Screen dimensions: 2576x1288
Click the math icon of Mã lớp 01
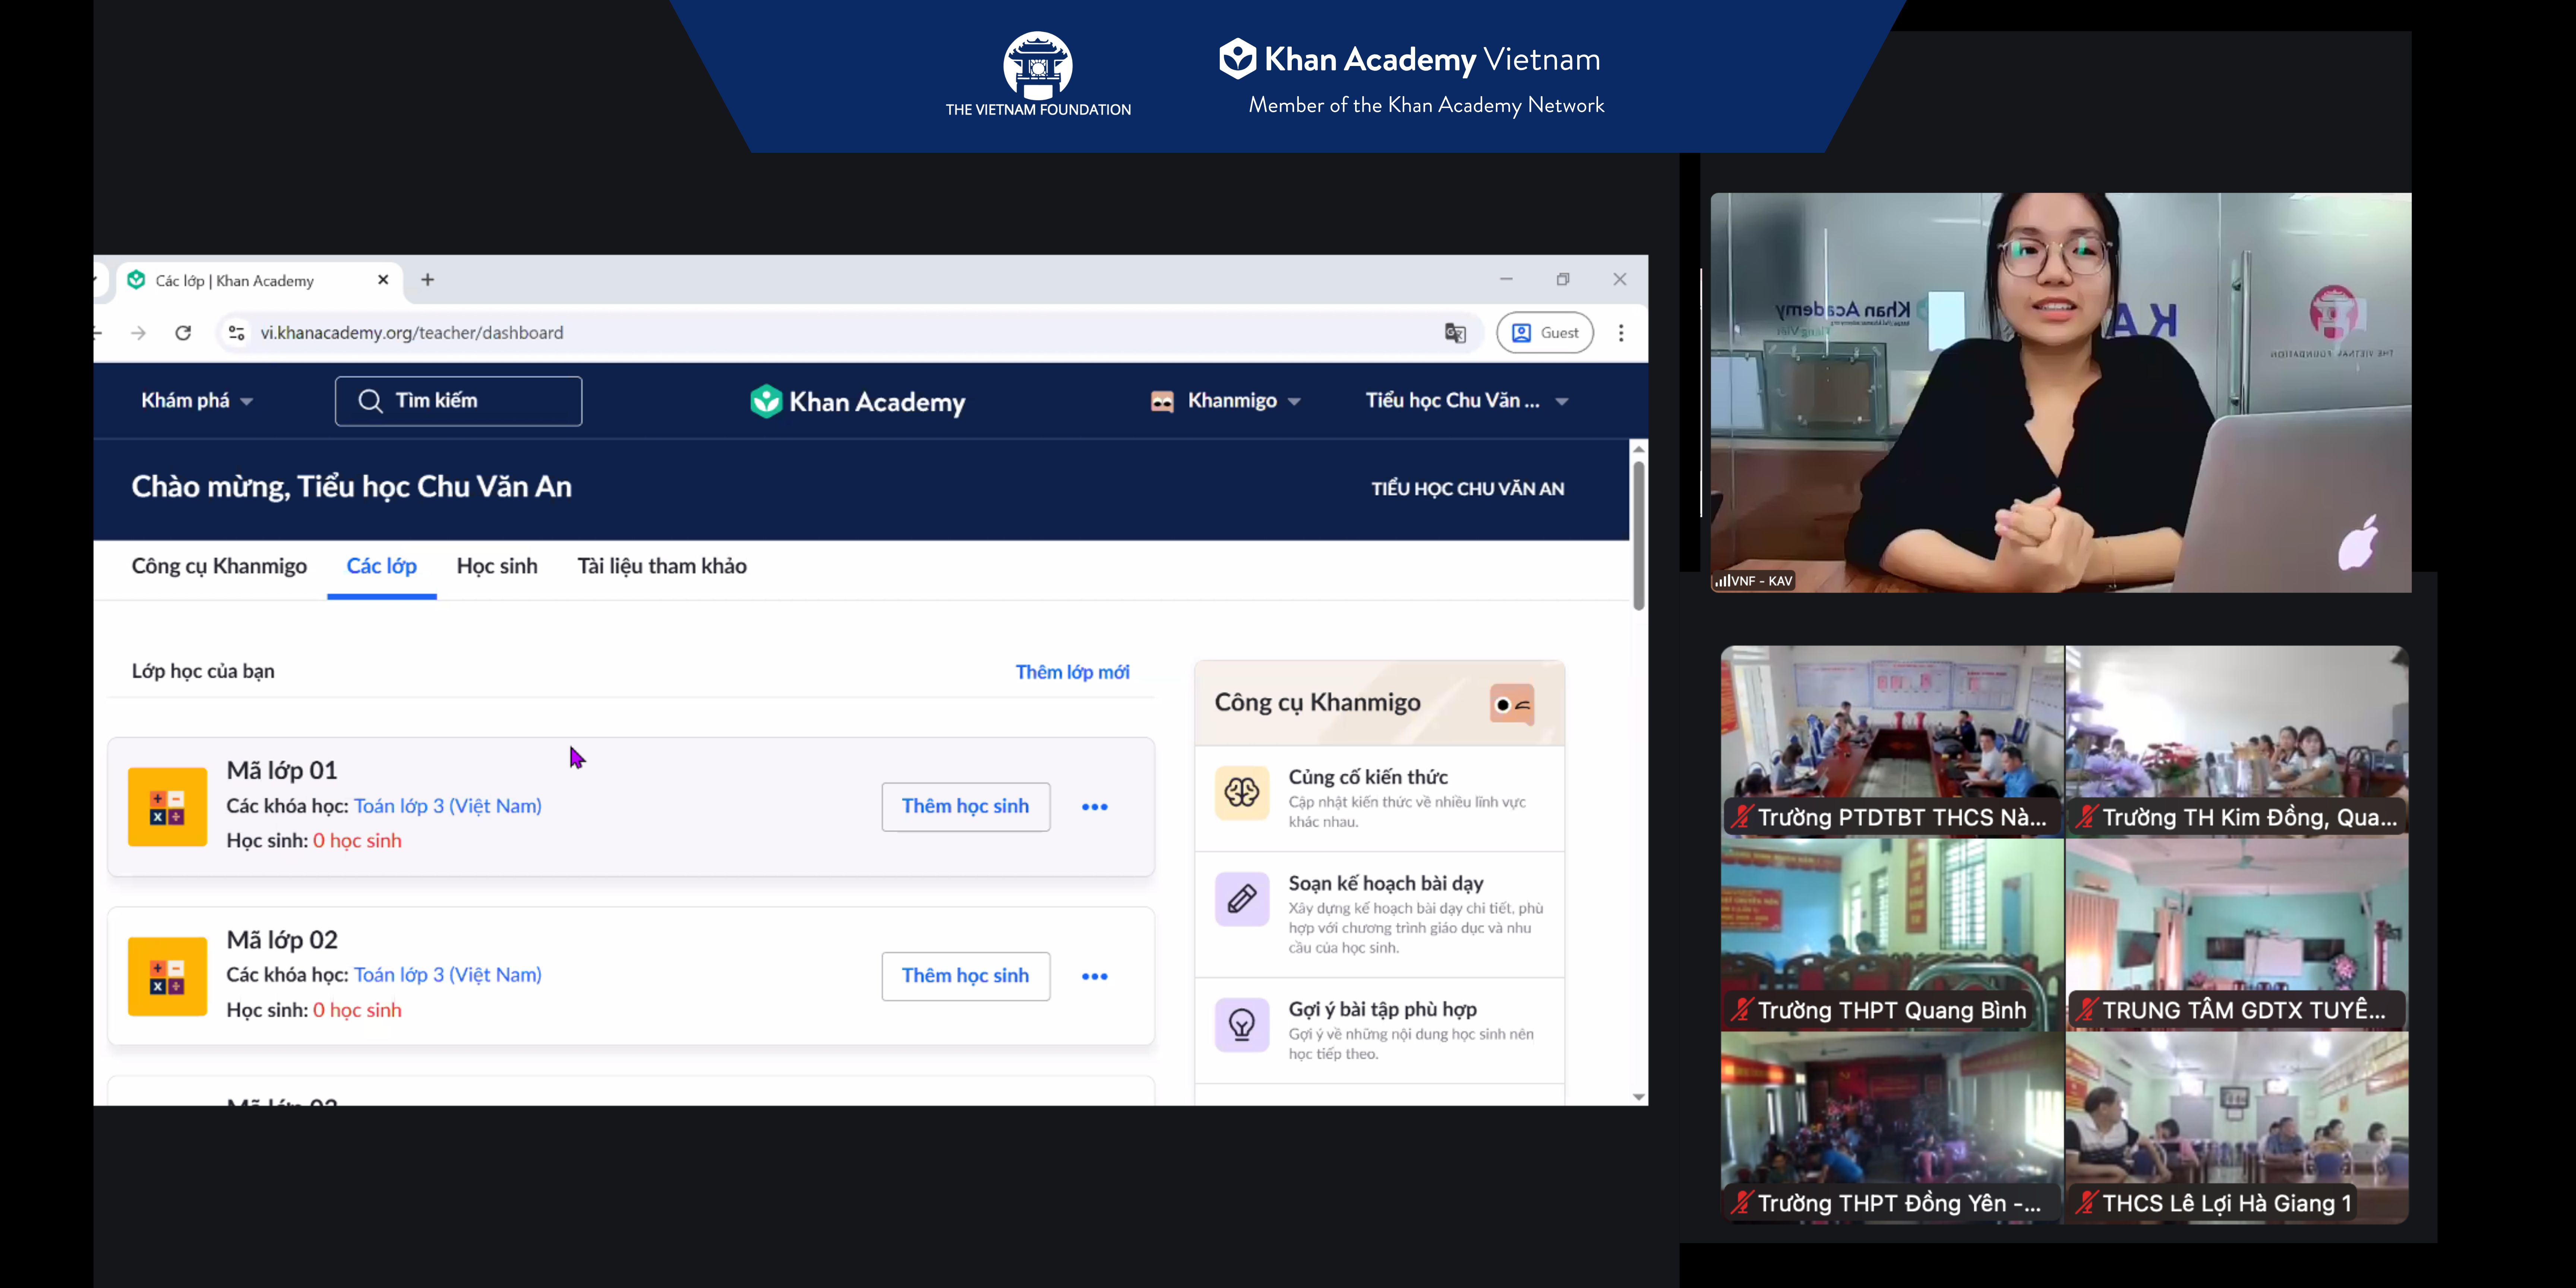pos(167,807)
